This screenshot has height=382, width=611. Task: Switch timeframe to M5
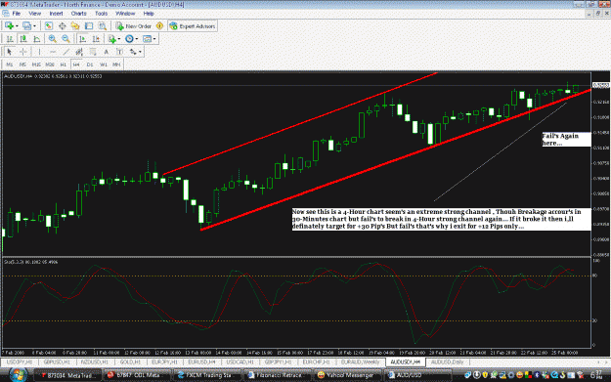tap(22, 64)
